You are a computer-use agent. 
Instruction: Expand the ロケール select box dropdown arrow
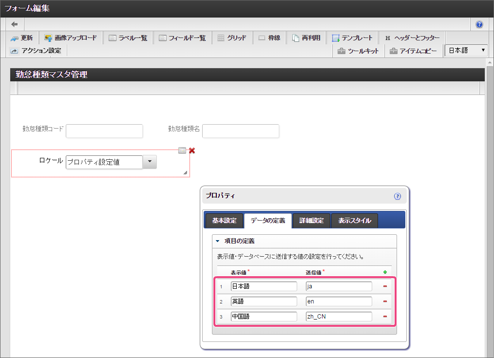pos(150,162)
